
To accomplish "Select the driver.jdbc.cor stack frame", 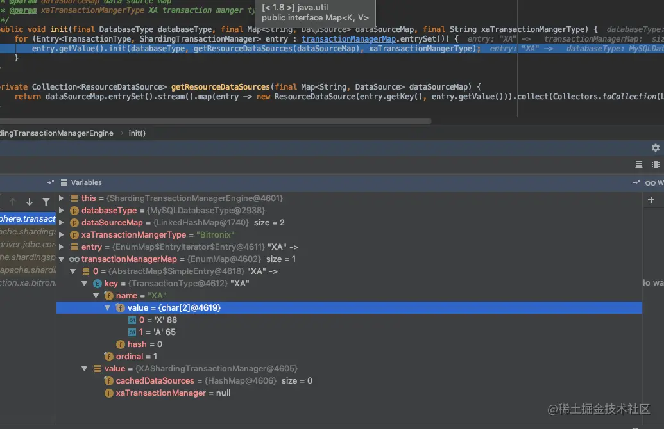I will pos(28,245).
